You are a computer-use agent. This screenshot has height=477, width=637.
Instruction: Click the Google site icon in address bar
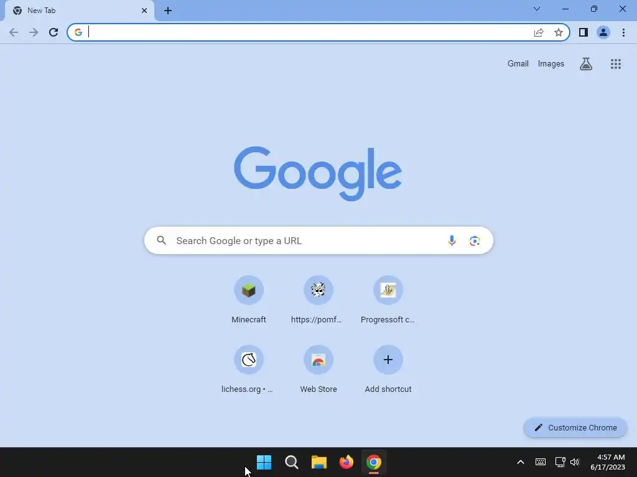(x=78, y=32)
